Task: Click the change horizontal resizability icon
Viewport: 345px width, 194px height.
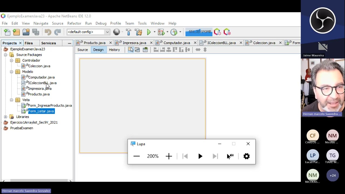Action: tap(198, 50)
